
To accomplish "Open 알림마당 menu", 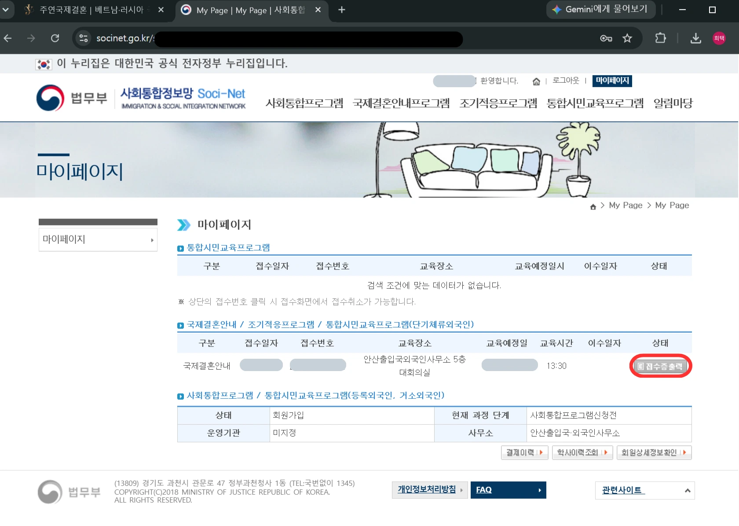I will (673, 103).
